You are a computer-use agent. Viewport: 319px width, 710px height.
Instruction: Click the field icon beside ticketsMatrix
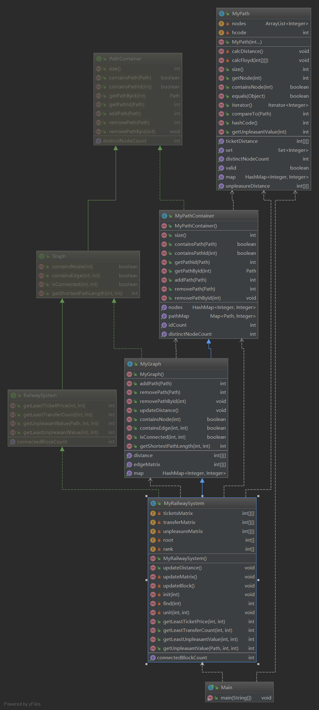click(x=153, y=513)
